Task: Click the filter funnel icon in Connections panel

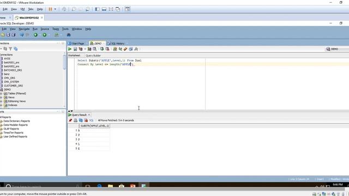Action: click(10, 48)
